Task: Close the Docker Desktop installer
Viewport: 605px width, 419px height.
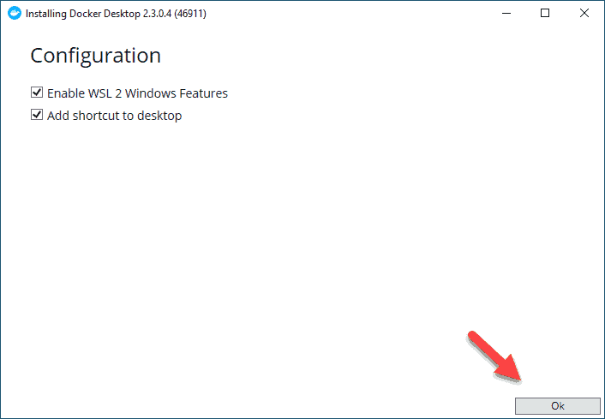Action: pyautogui.click(x=584, y=13)
